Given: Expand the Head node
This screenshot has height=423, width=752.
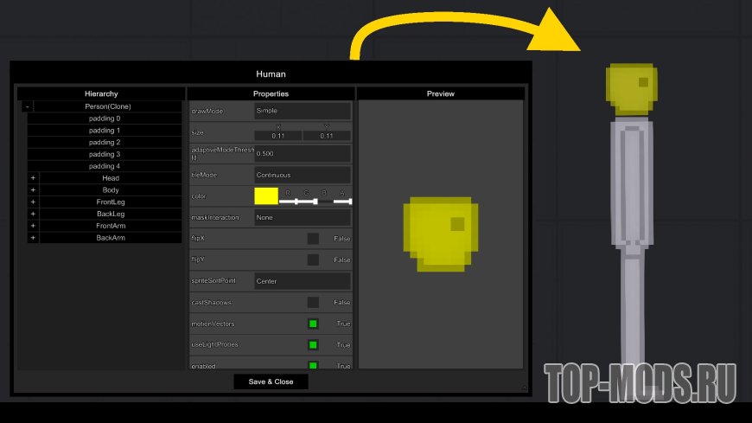Looking at the screenshot, I should point(33,178).
